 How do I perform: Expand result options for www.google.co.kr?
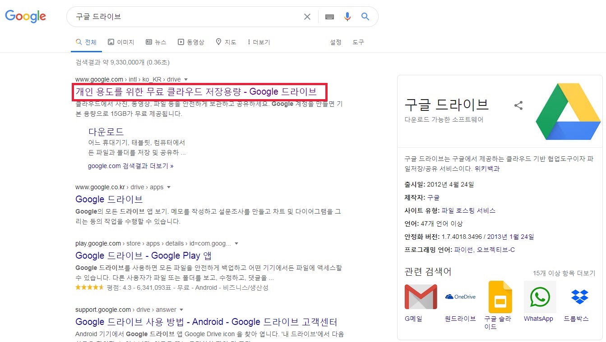click(168, 187)
